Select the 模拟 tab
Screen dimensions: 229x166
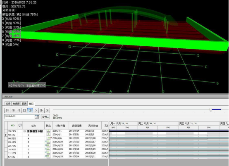click(x=31, y=104)
